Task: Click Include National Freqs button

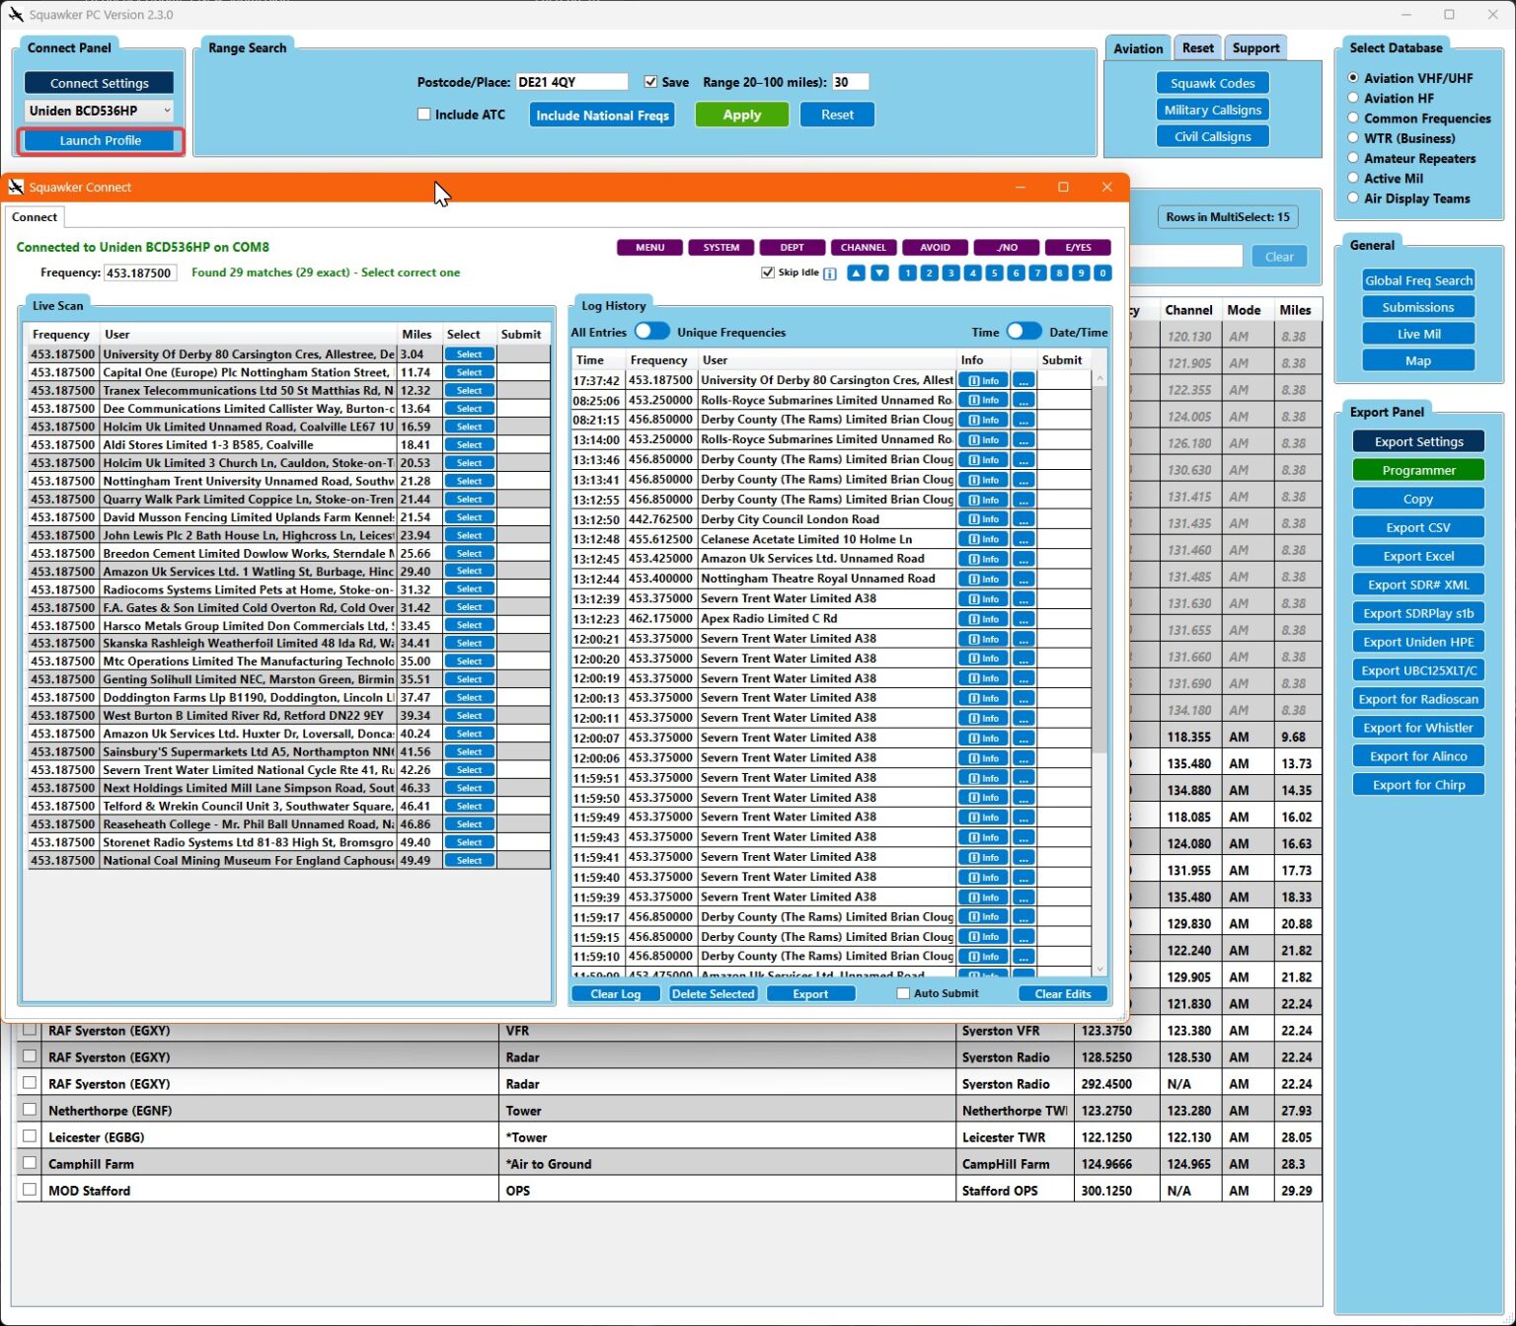Action: tap(603, 116)
